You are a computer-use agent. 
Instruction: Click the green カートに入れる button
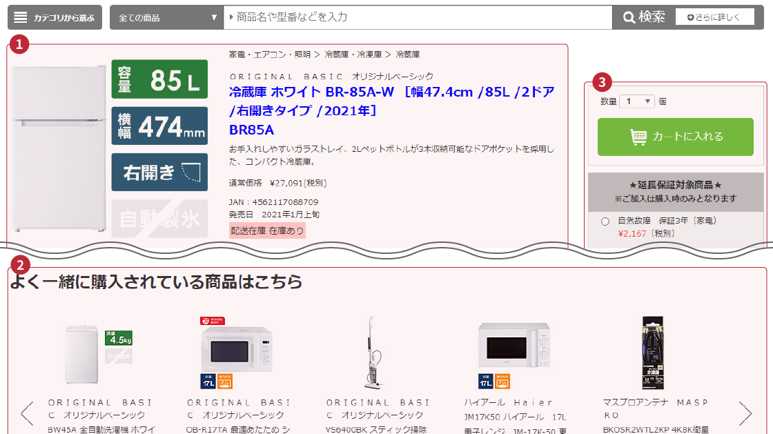pyautogui.click(x=676, y=137)
